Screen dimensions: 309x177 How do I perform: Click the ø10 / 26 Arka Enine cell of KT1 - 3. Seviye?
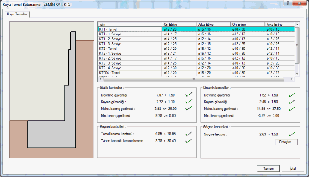(280, 44)
